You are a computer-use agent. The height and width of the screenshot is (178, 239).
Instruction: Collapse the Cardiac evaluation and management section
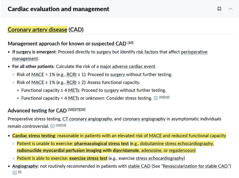pyautogui.click(x=230, y=9)
